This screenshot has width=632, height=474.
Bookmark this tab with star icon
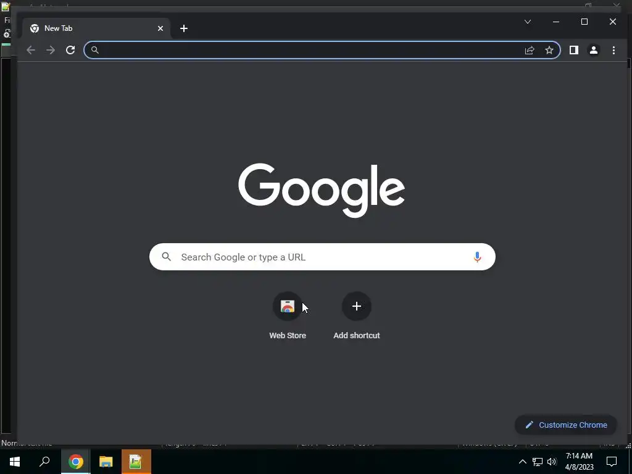click(x=549, y=50)
